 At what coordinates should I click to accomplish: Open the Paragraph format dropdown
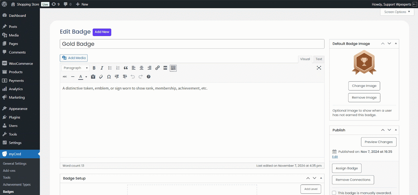(76, 68)
